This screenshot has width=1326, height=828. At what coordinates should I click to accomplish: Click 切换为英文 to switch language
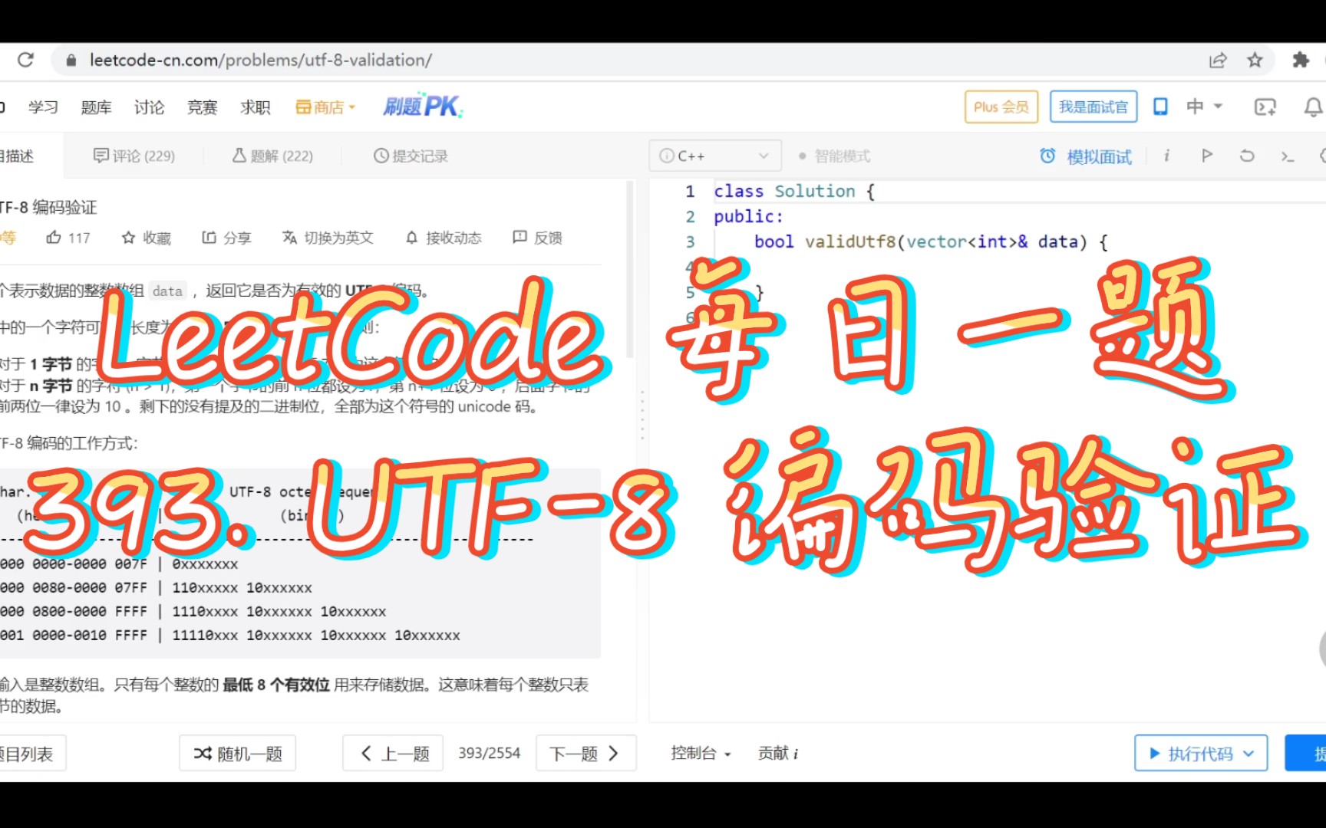pos(328,238)
